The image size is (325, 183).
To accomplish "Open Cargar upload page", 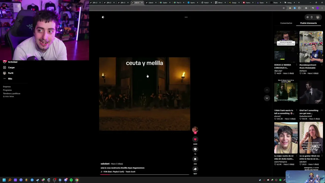I will (x=11, y=68).
